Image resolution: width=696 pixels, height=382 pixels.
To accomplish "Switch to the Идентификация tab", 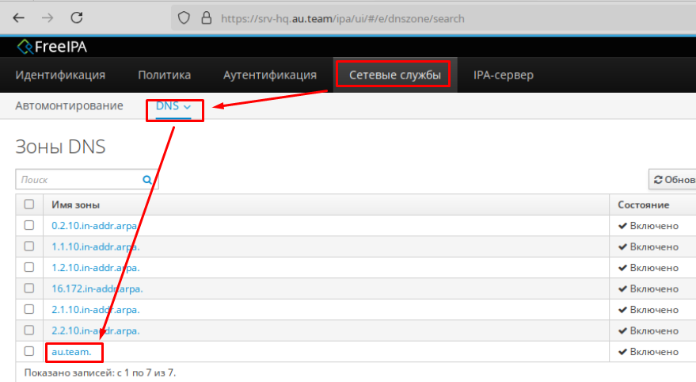I will 60,75.
